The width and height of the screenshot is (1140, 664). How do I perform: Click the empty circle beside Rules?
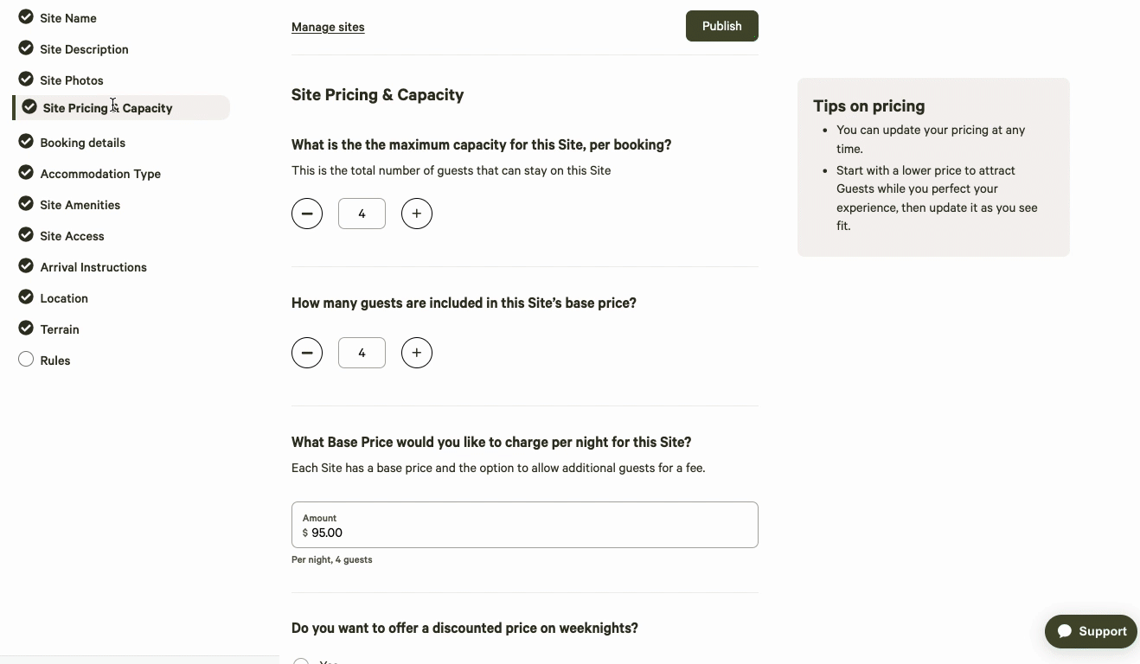(x=26, y=360)
